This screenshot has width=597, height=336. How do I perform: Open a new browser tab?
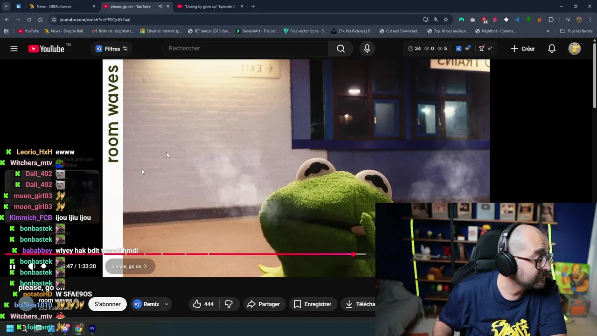click(x=253, y=7)
